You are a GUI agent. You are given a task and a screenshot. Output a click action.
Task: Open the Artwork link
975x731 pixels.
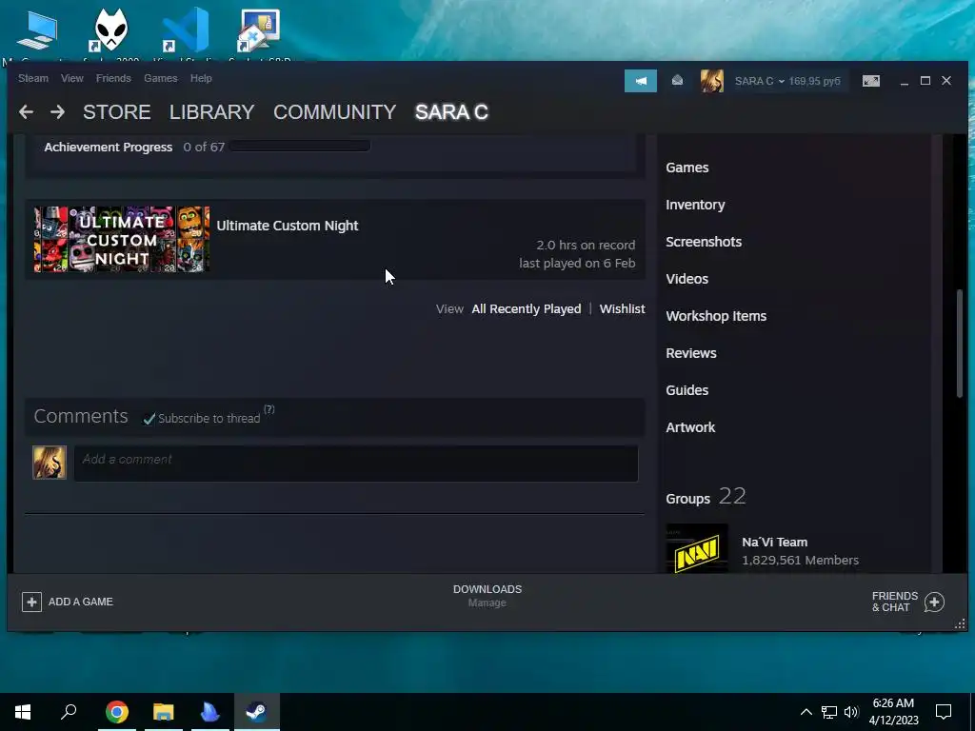pos(690,427)
